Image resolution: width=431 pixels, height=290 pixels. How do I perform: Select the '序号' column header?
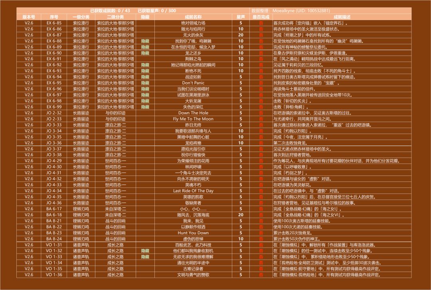[54, 17]
